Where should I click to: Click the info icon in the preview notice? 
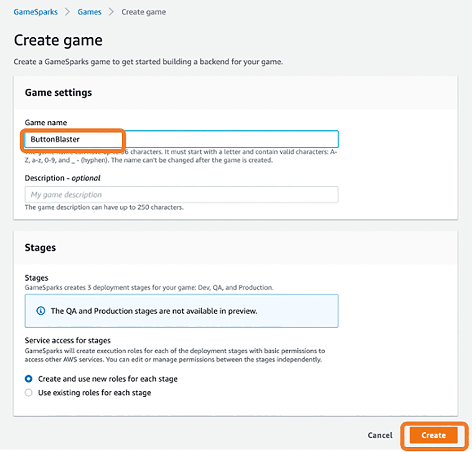point(40,310)
